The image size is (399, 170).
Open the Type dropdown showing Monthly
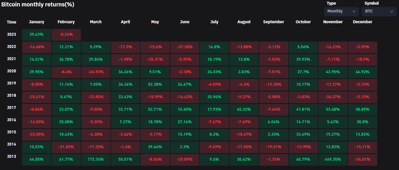(341, 11)
